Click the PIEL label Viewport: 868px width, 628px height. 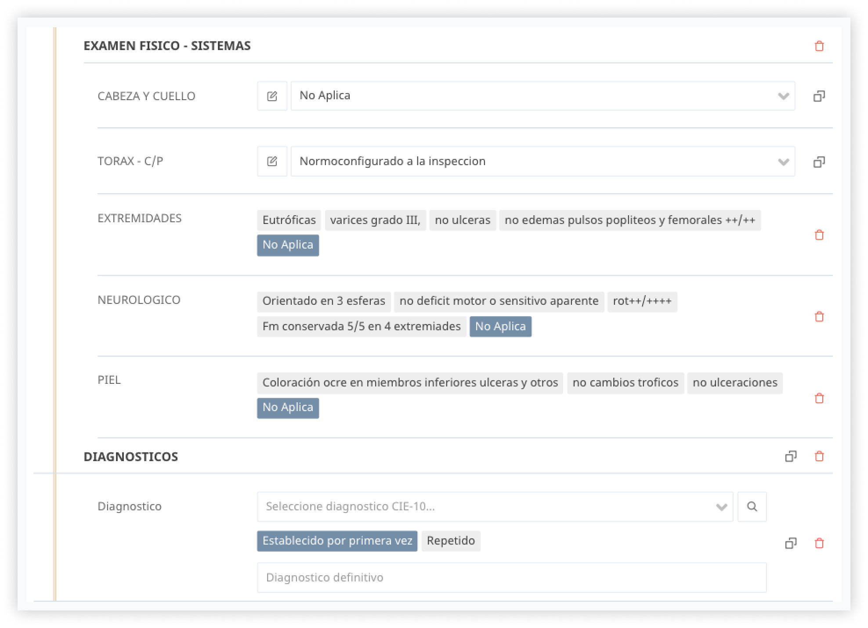[109, 380]
